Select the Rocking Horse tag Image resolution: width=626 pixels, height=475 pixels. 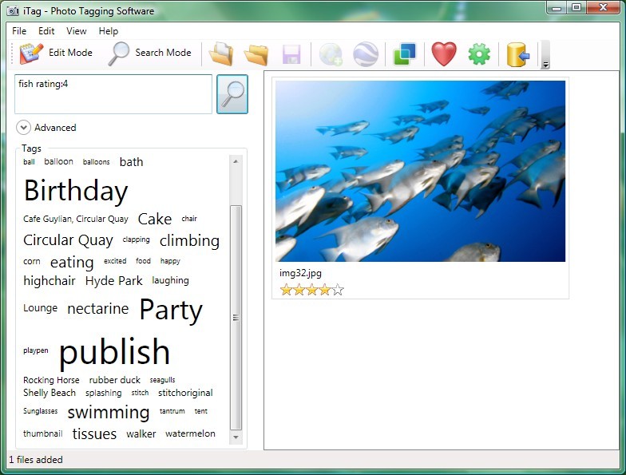pyautogui.click(x=51, y=380)
